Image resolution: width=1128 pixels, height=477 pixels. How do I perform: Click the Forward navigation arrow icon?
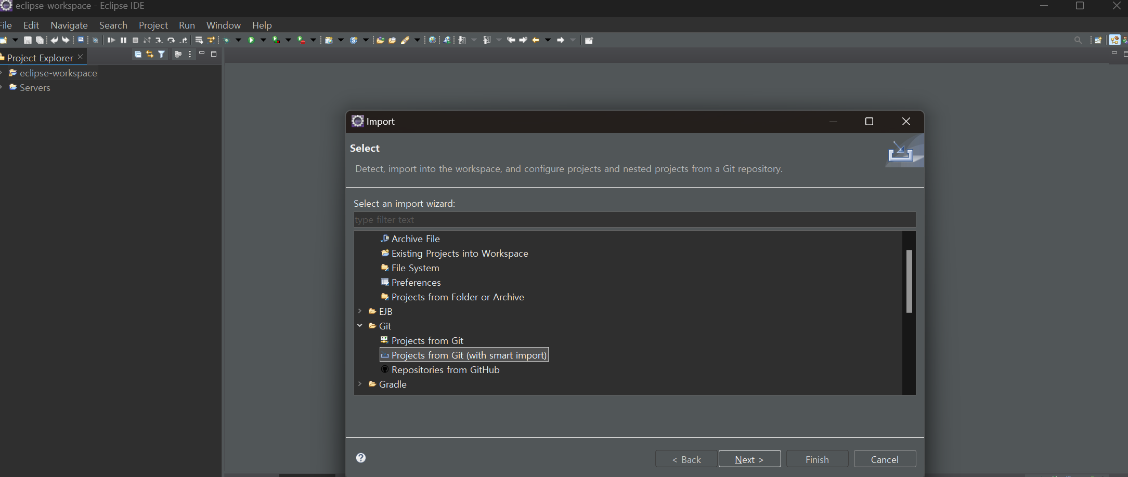pos(561,40)
